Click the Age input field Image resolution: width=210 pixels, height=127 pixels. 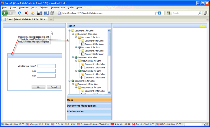click(x=46, y=71)
